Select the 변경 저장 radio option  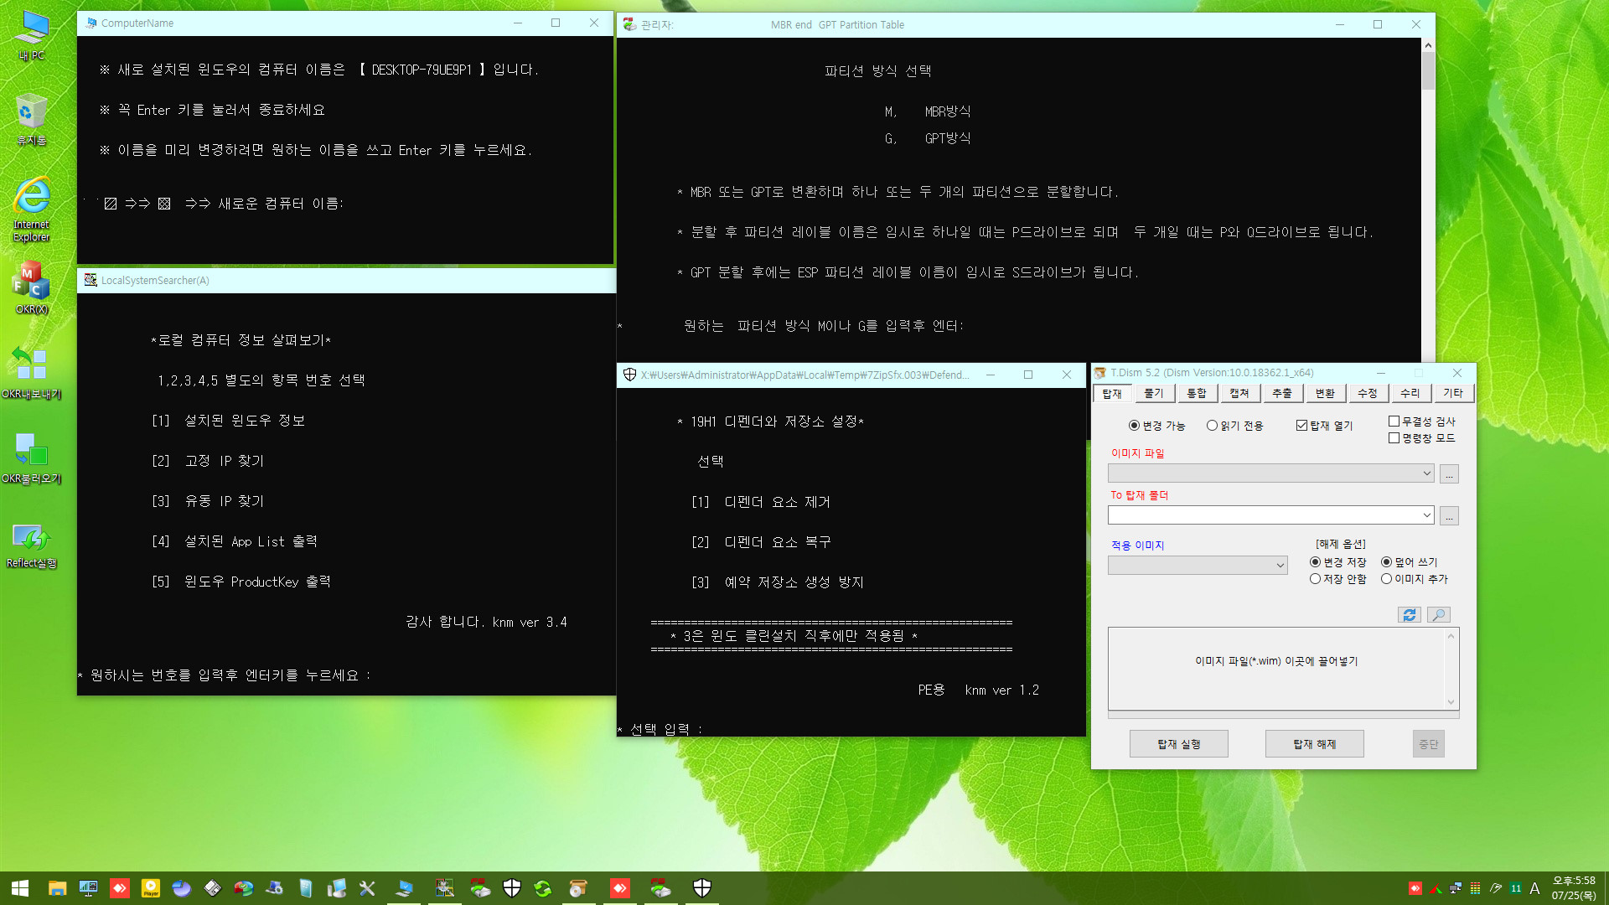[x=1337, y=562]
